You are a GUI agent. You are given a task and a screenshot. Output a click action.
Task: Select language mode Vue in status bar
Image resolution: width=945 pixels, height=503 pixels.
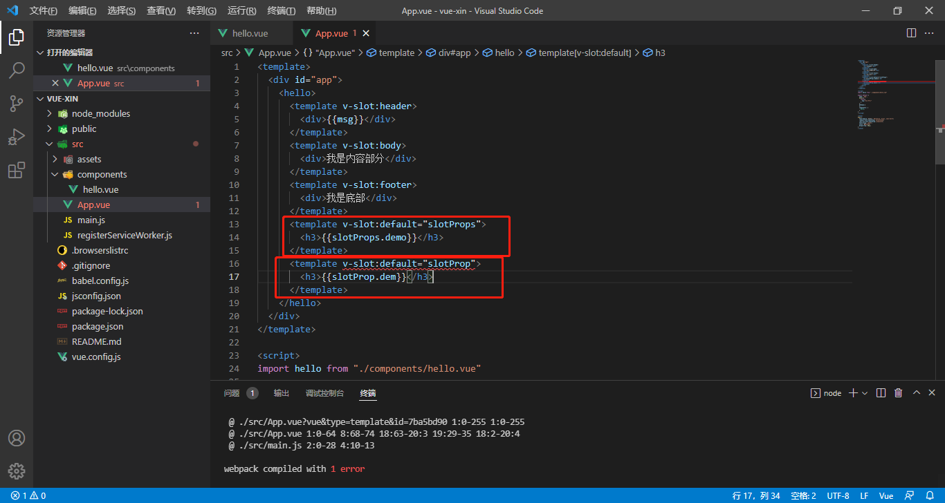(x=886, y=495)
